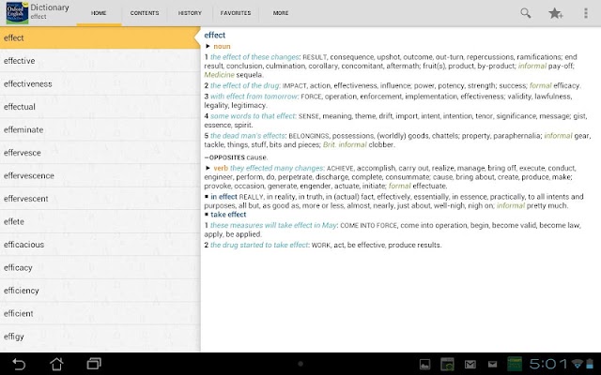This screenshot has width=601, height=375.
Task: Add entry to favorites with star icon
Action: (x=555, y=13)
